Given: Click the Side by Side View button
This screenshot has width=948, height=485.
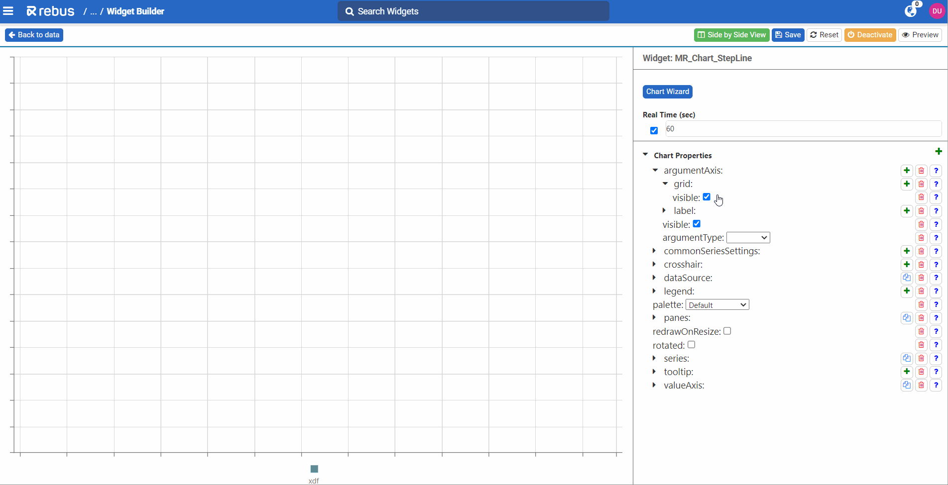Looking at the screenshot, I should coord(731,35).
